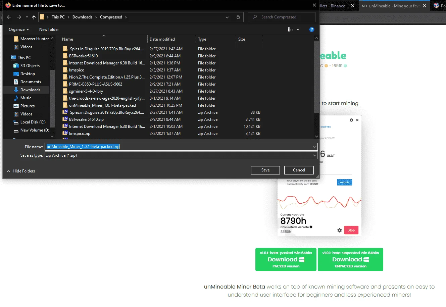Select Pictures in navigation pane
The height and width of the screenshot is (307, 446).
[x=24, y=106]
